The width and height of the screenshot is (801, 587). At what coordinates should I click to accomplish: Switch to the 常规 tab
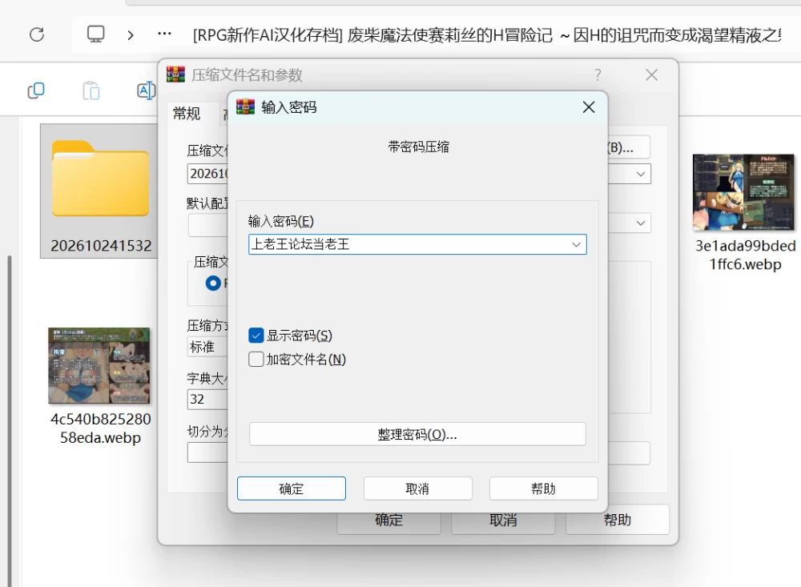187,114
